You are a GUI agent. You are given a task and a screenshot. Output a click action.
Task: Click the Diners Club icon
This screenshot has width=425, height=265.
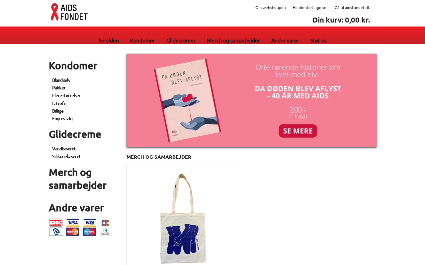[105, 232]
